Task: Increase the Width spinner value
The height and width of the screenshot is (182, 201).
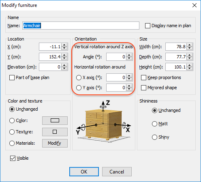Action: pyautogui.click(x=190, y=45)
